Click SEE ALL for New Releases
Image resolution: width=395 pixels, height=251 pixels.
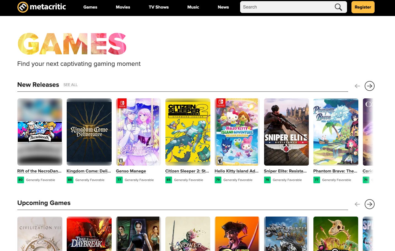(71, 85)
